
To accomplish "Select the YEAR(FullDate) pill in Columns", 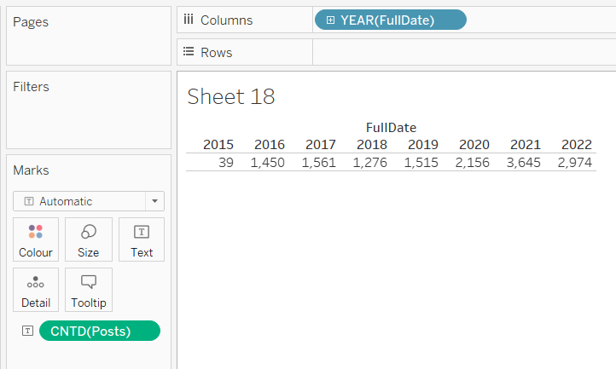I will pos(391,20).
